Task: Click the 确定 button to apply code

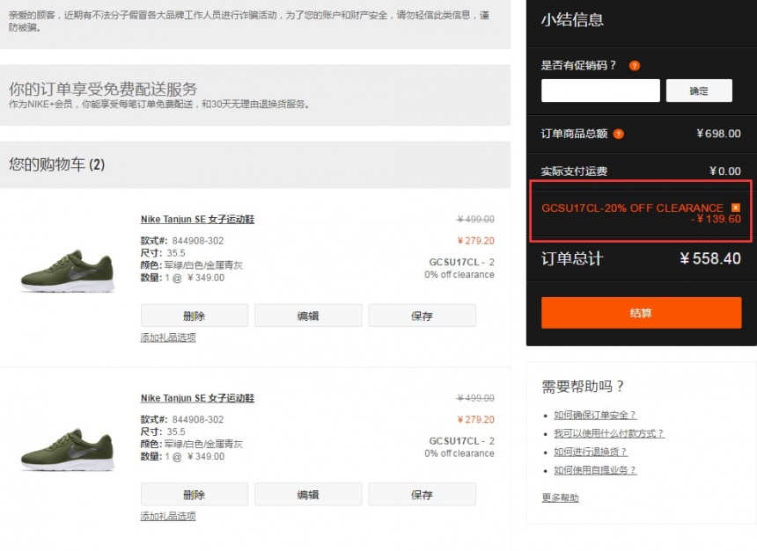Action: [699, 91]
